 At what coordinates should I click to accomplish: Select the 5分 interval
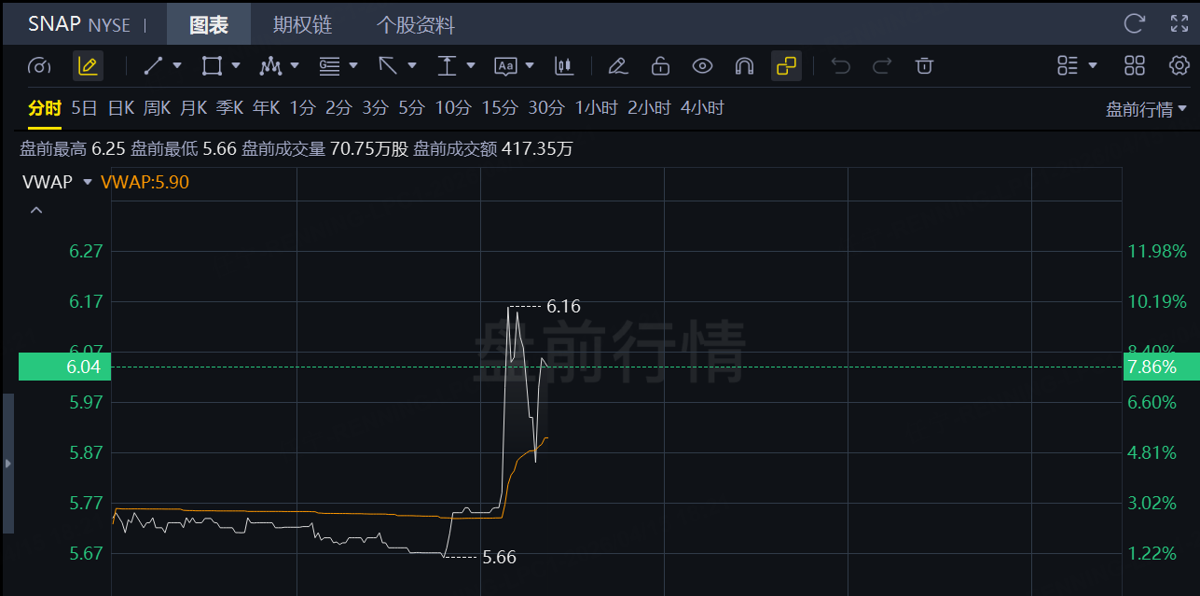click(x=411, y=108)
